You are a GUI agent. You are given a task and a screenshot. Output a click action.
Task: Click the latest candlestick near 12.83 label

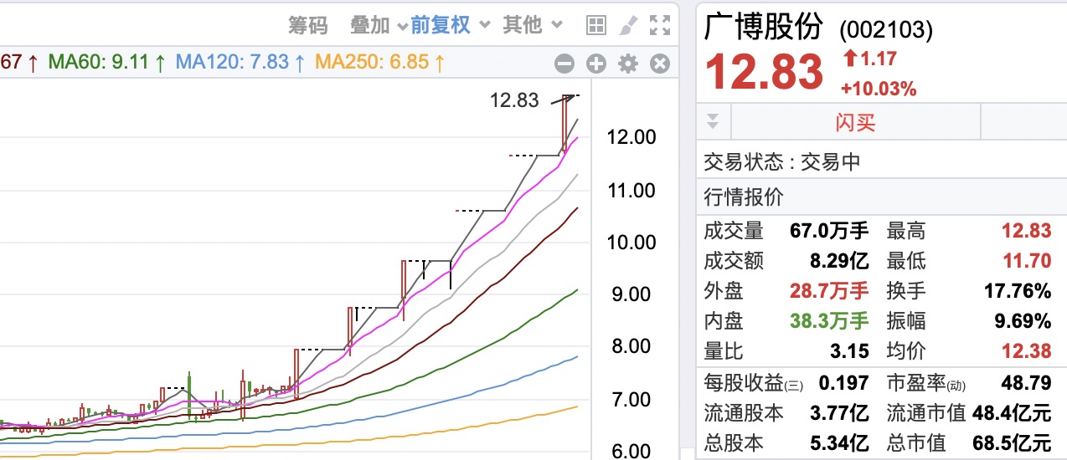pos(567,125)
